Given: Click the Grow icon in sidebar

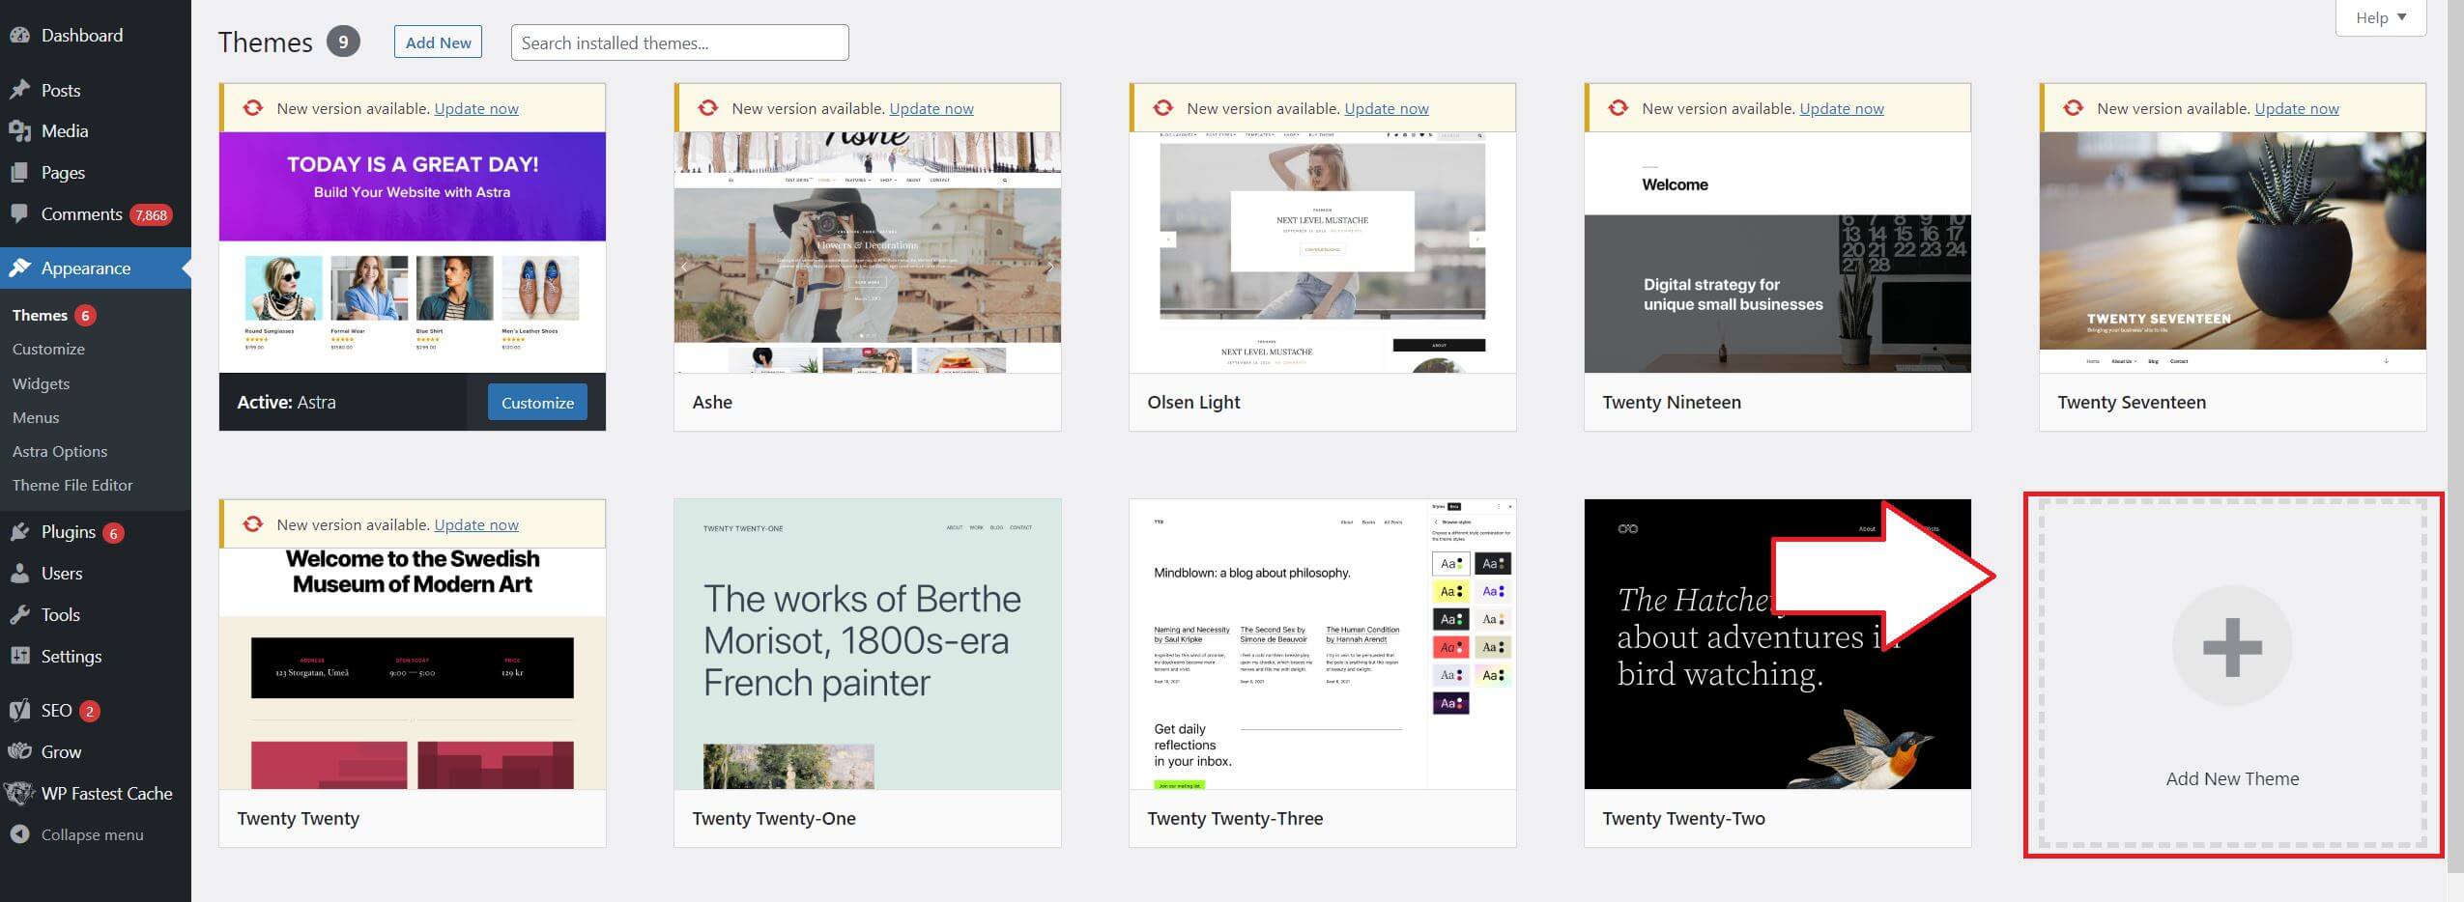Looking at the screenshot, I should pos(19,751).
